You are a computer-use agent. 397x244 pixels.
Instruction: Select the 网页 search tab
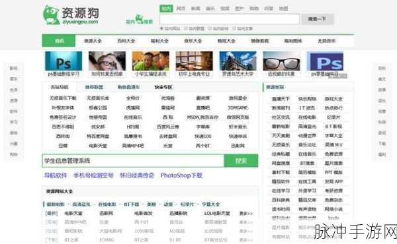point(181,9)
